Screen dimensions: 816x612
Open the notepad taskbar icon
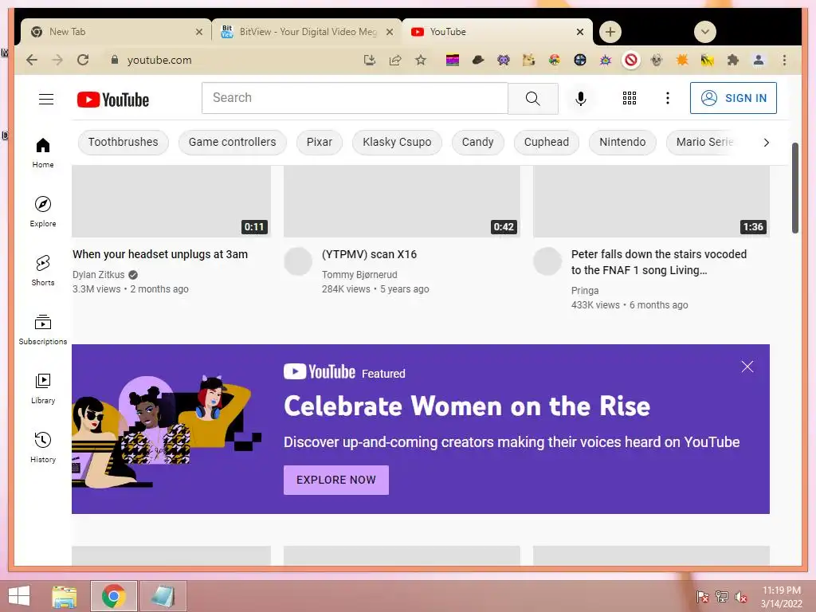click(163, 596)
